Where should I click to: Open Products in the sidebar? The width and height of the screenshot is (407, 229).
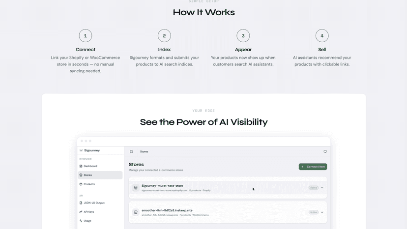[x=100, y=184]
